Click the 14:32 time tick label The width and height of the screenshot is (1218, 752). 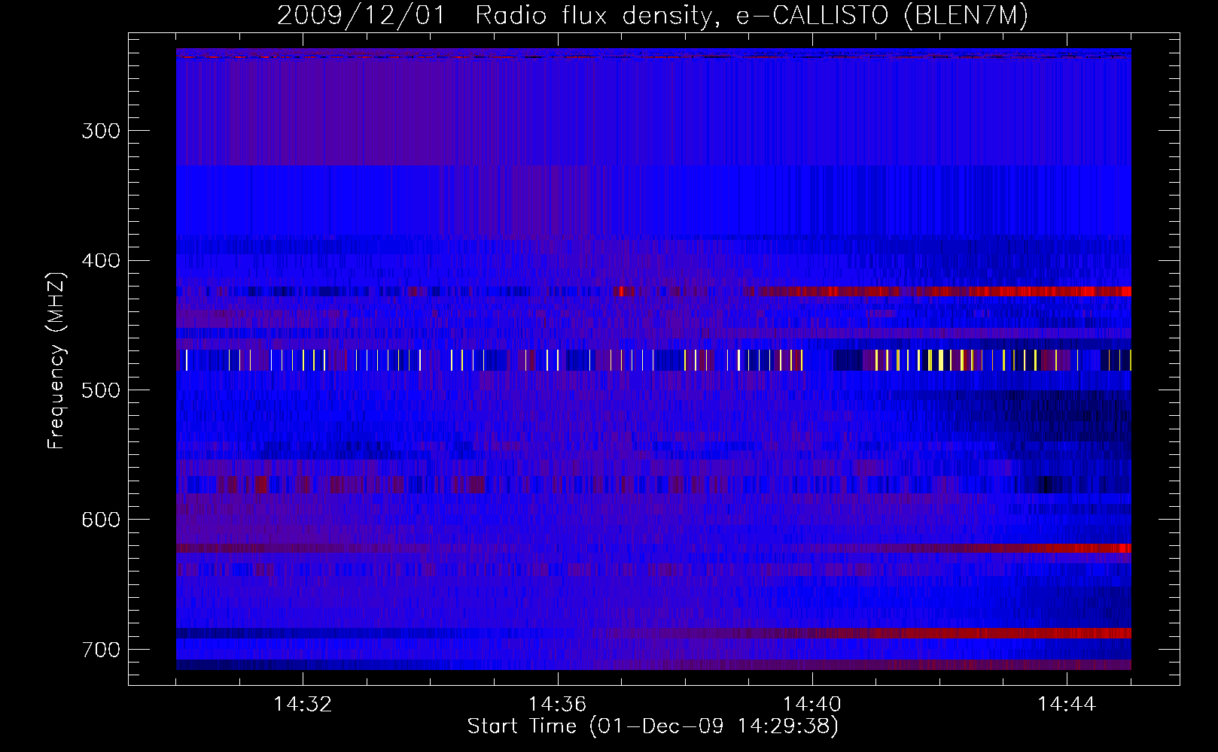(303, 705)
